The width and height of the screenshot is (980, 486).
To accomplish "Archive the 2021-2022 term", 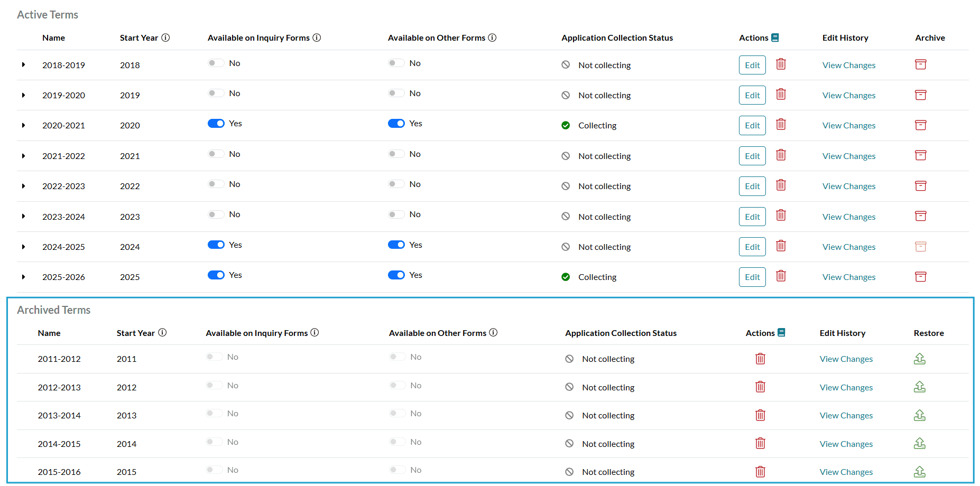I will point(921,155).
